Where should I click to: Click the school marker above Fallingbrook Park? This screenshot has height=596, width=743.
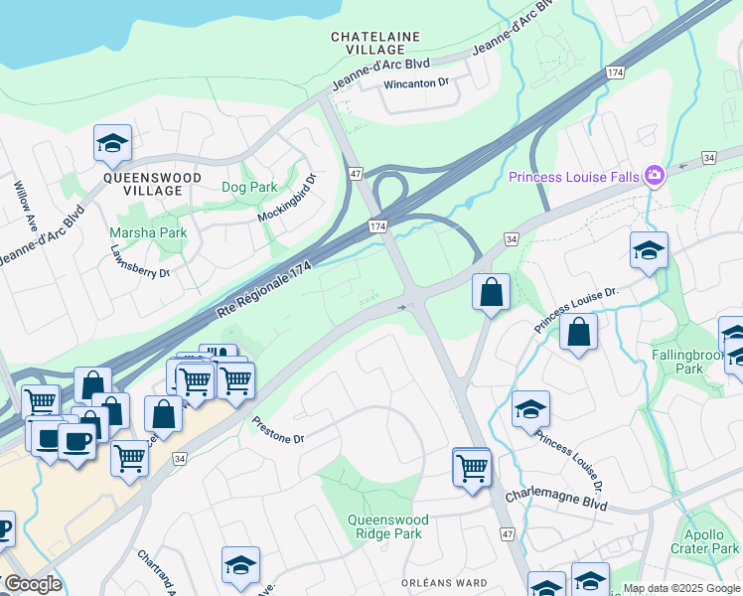[x=649, y=250]
